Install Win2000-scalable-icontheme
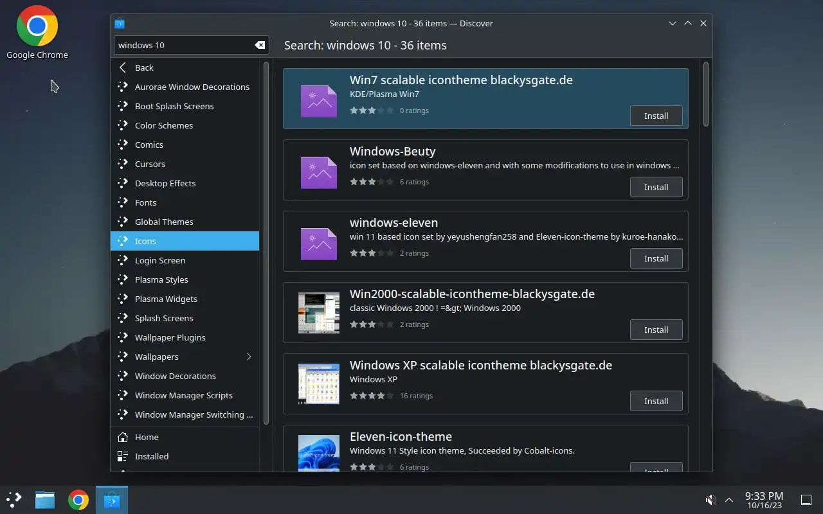 (x=656, y=330)
